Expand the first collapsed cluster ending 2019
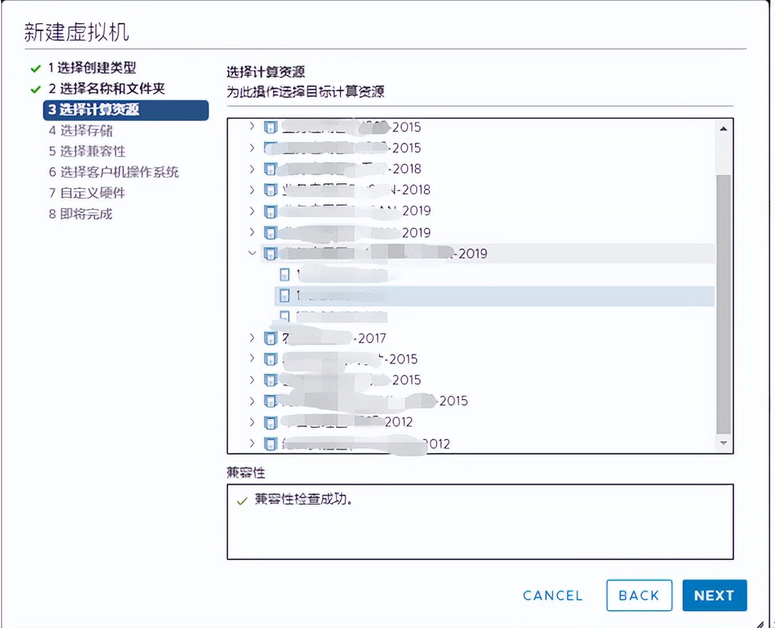The height and width of the screenshot is (628, 775). point(252,211)
